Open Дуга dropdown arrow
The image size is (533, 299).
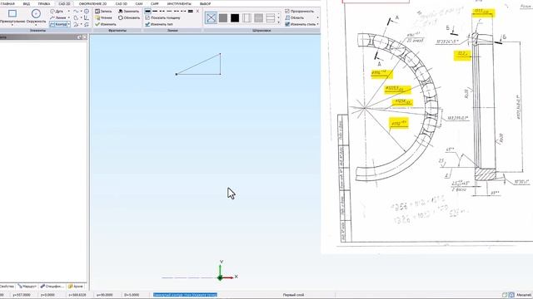[x=68, y=11]
